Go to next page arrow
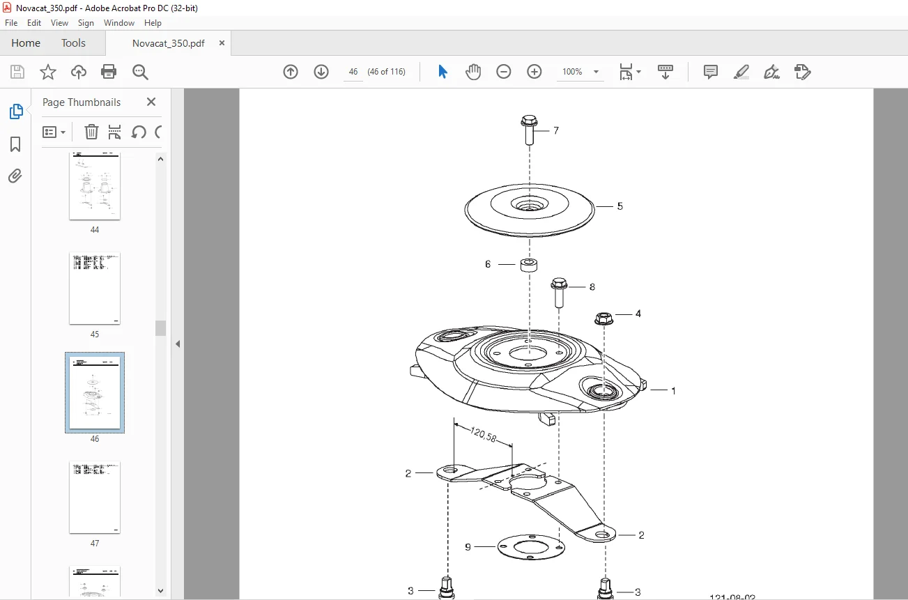908x600 pixels. pos(321,72)
